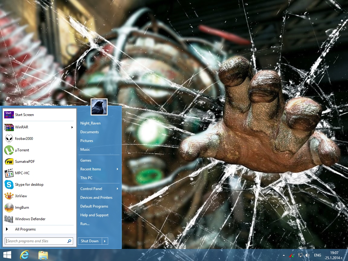The image size is (348, 261).
Task: Click the Shut Down button
Action: coord(90,241)
